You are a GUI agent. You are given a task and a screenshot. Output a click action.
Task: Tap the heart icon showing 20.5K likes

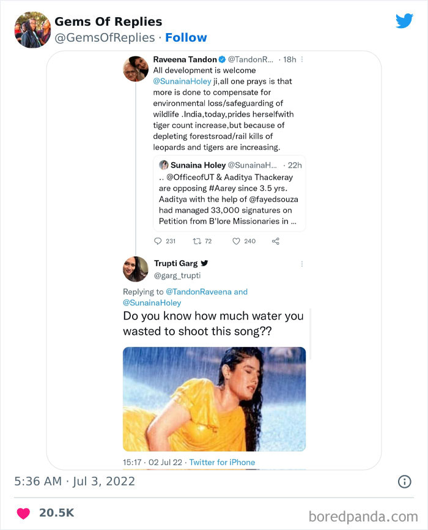pos(23,513)
